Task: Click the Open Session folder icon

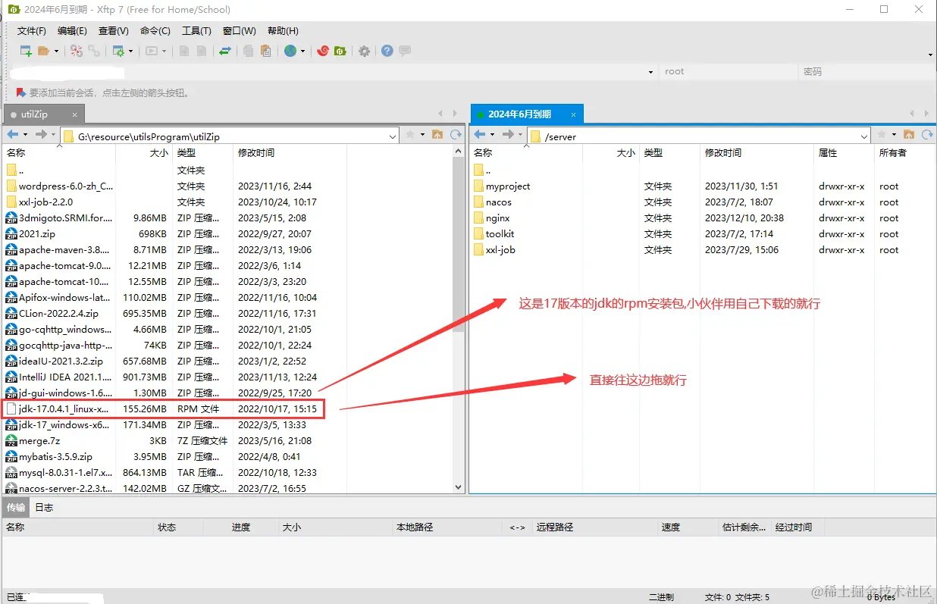Action: pyautogui.click(x=43, y=51)
